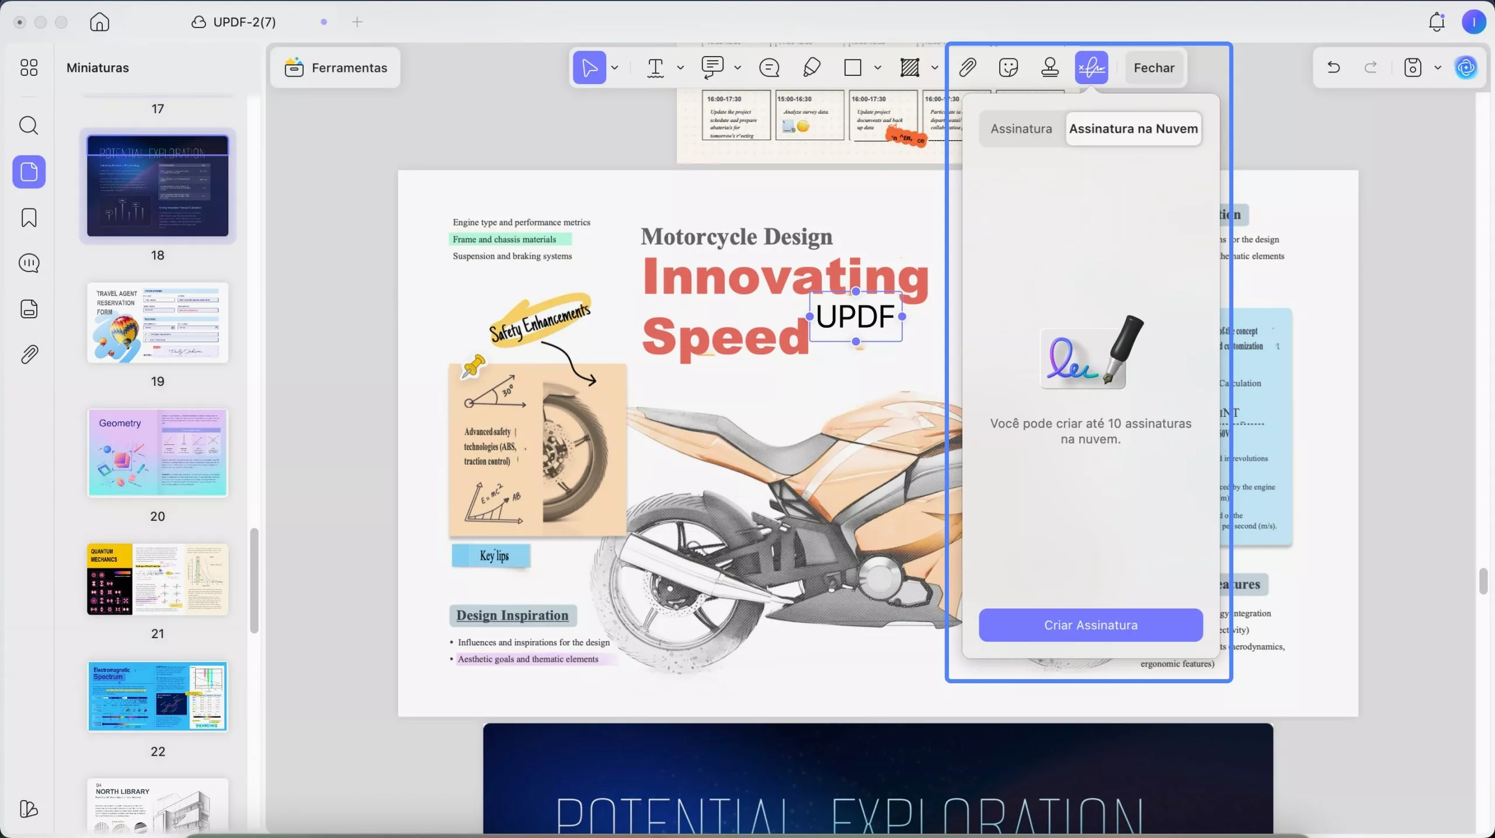Screen dimensions: 1495x838
Task: Open the comments panel icon
Action: (x=29, y=263)
